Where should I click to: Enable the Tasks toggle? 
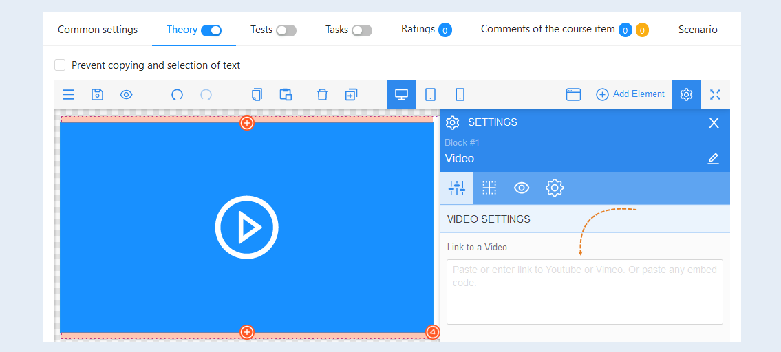(362, 30)
